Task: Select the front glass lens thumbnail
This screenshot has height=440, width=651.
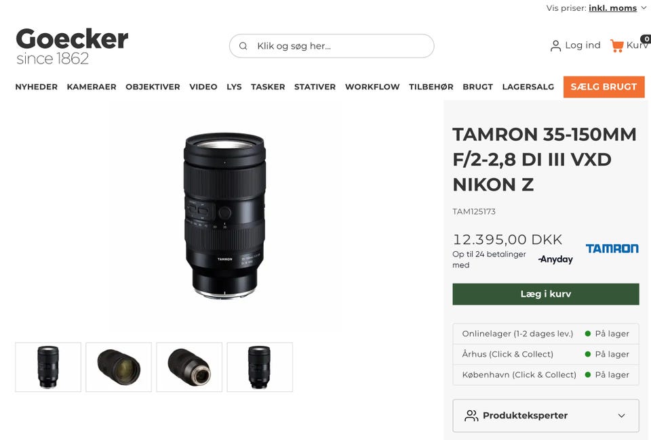Action: (119, 367)
